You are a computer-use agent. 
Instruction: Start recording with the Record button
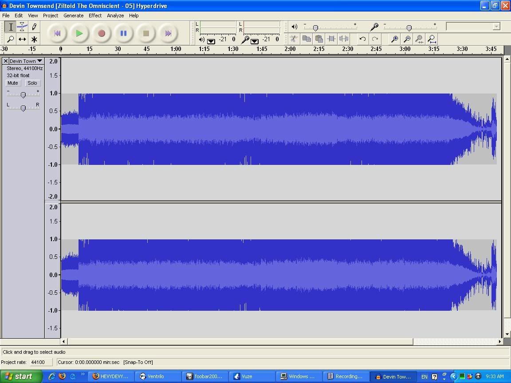click(101, 33)
